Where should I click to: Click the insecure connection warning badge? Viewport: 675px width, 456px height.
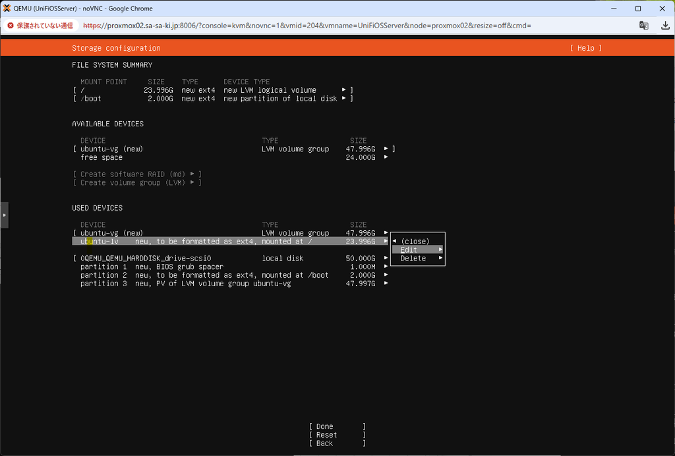pyautogui.click(x=40, y=26)
